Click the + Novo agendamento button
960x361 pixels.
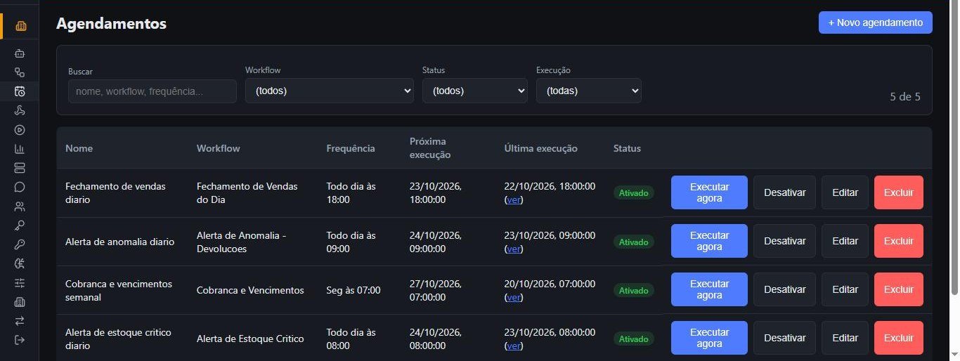pyautogui.click(x=876, y=22)
